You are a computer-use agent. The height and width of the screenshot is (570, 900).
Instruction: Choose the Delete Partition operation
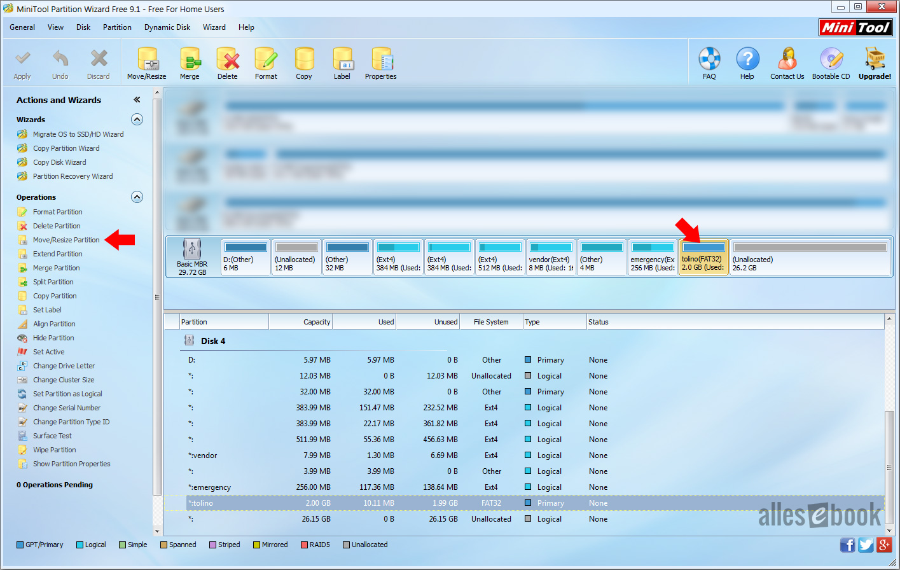tap(57, 226)
